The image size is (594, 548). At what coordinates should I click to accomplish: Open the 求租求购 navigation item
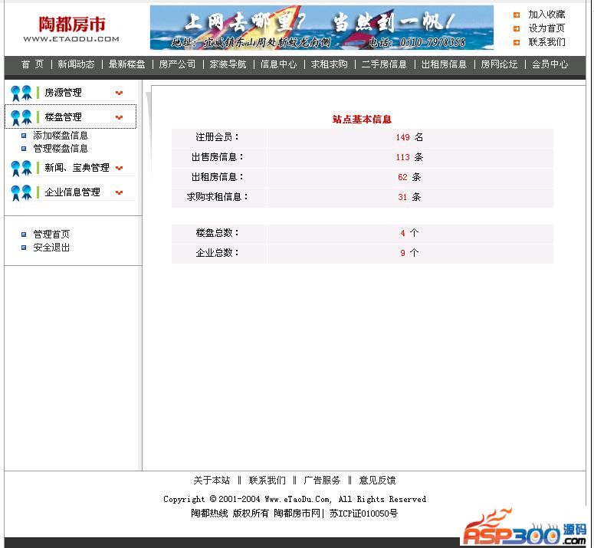click(x=330, y=64)
